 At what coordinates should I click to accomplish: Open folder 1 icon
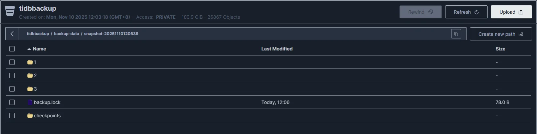30,62
